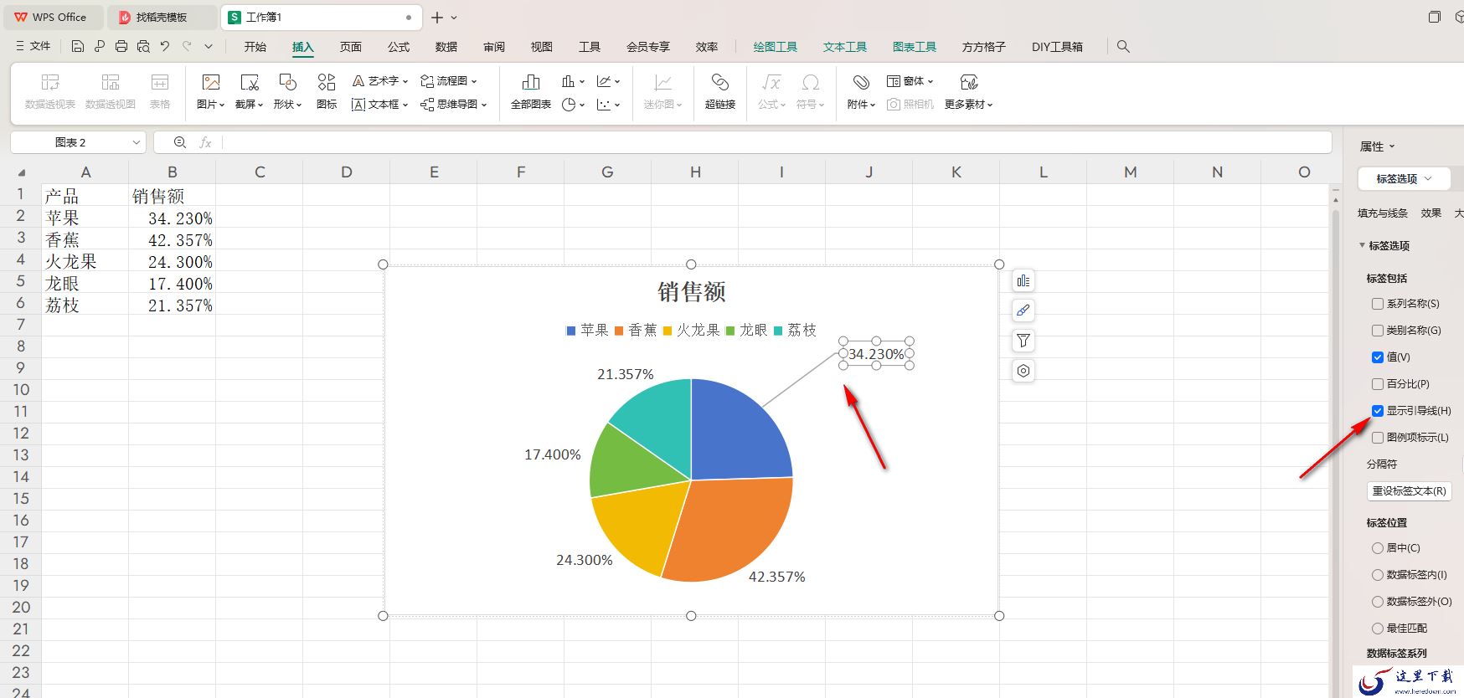
Task: Switch to 开始 ribbon tab
Action: (255, 47)
